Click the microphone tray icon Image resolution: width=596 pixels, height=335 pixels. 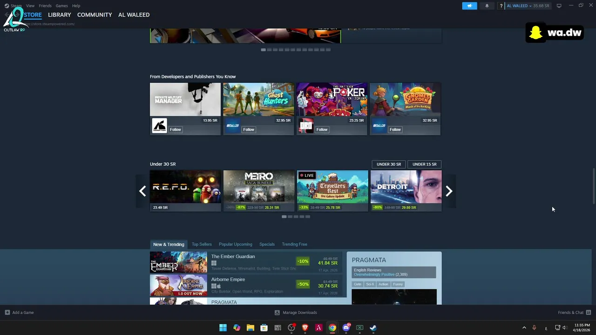534,328
